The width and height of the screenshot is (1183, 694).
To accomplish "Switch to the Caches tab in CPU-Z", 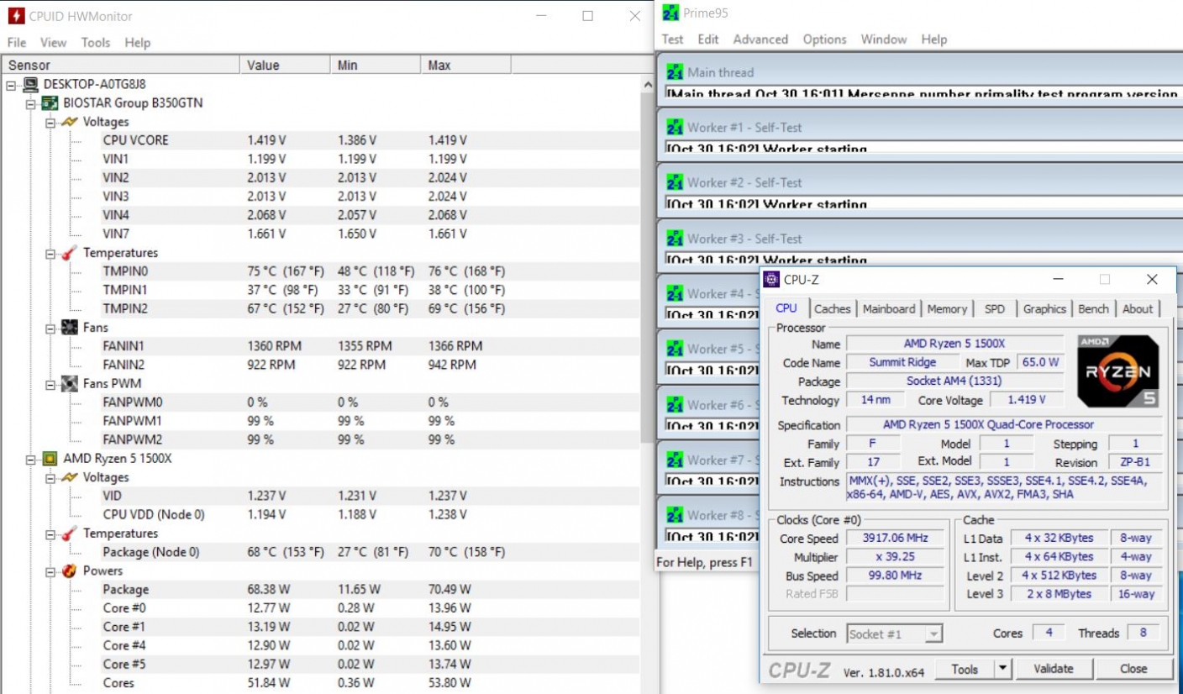I will click(832, 308).
